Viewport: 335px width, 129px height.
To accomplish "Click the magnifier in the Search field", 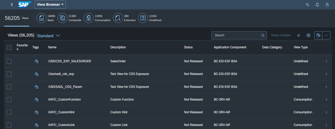I will [262, 35].
